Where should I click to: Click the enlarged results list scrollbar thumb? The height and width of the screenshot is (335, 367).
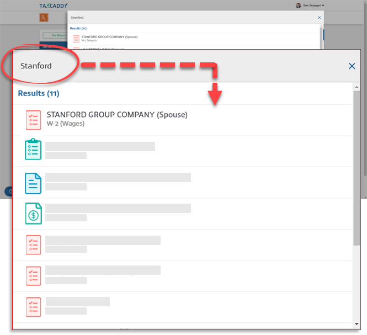(x=357, y=168)
